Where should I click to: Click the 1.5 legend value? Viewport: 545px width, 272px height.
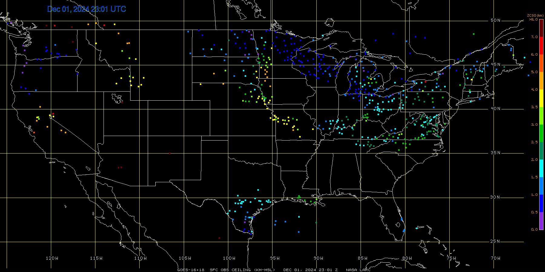click(534, 177)
